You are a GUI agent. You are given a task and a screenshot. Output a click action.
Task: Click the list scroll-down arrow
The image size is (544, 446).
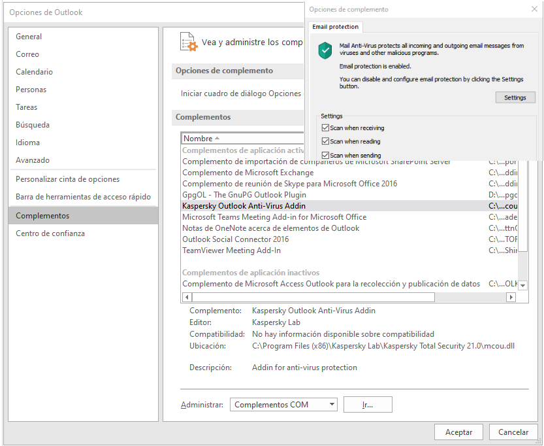[x=523, y=286]
